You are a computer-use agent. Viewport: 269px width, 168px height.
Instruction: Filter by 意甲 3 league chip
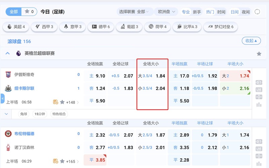pyautogui.click(x=72, y=27)
